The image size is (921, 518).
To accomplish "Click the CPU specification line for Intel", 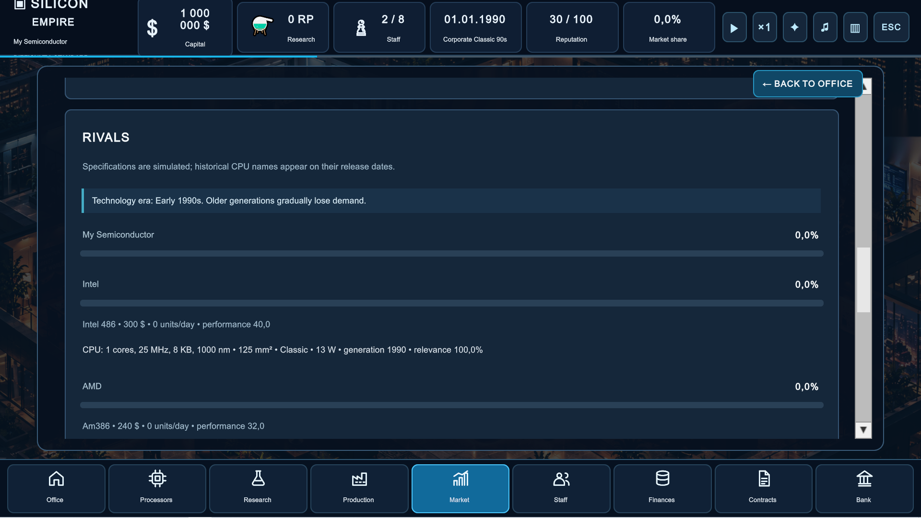I will [283, 350].
